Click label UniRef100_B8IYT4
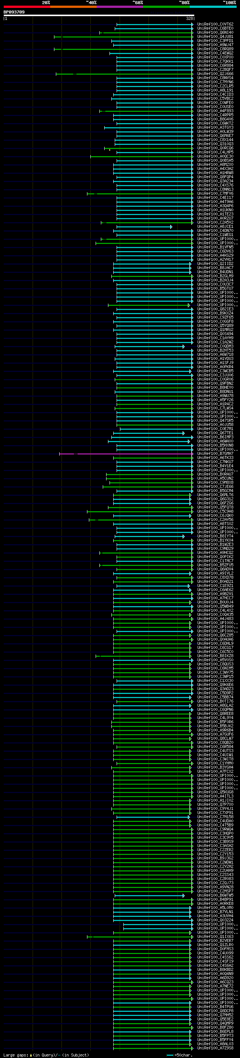Viewport: 240px width, 1058px height. click(x=215, y=536)
